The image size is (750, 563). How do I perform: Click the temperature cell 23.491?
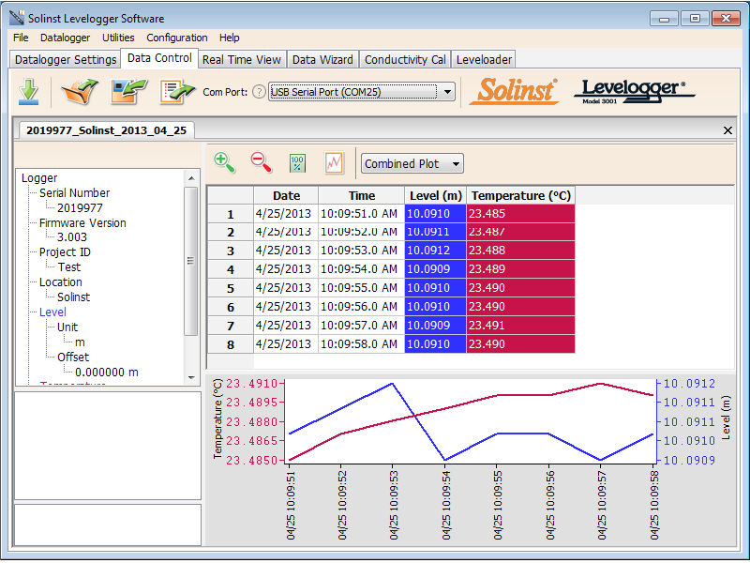point(521,326)
